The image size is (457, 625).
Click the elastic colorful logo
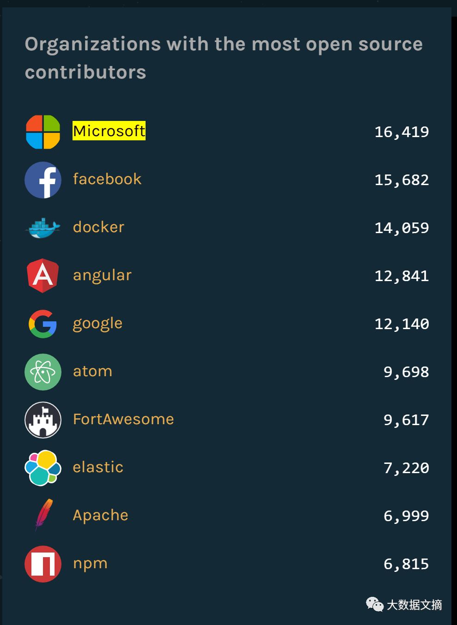coord(43,468)
